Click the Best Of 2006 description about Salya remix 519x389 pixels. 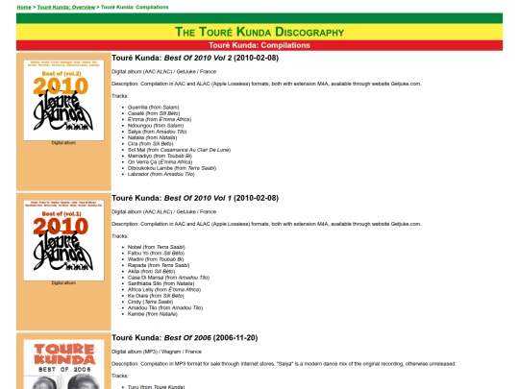[284, 364]
